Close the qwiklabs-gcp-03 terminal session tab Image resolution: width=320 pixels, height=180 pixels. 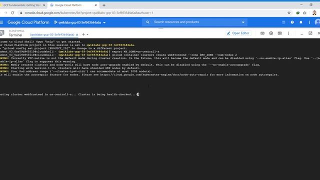(77, 35)
